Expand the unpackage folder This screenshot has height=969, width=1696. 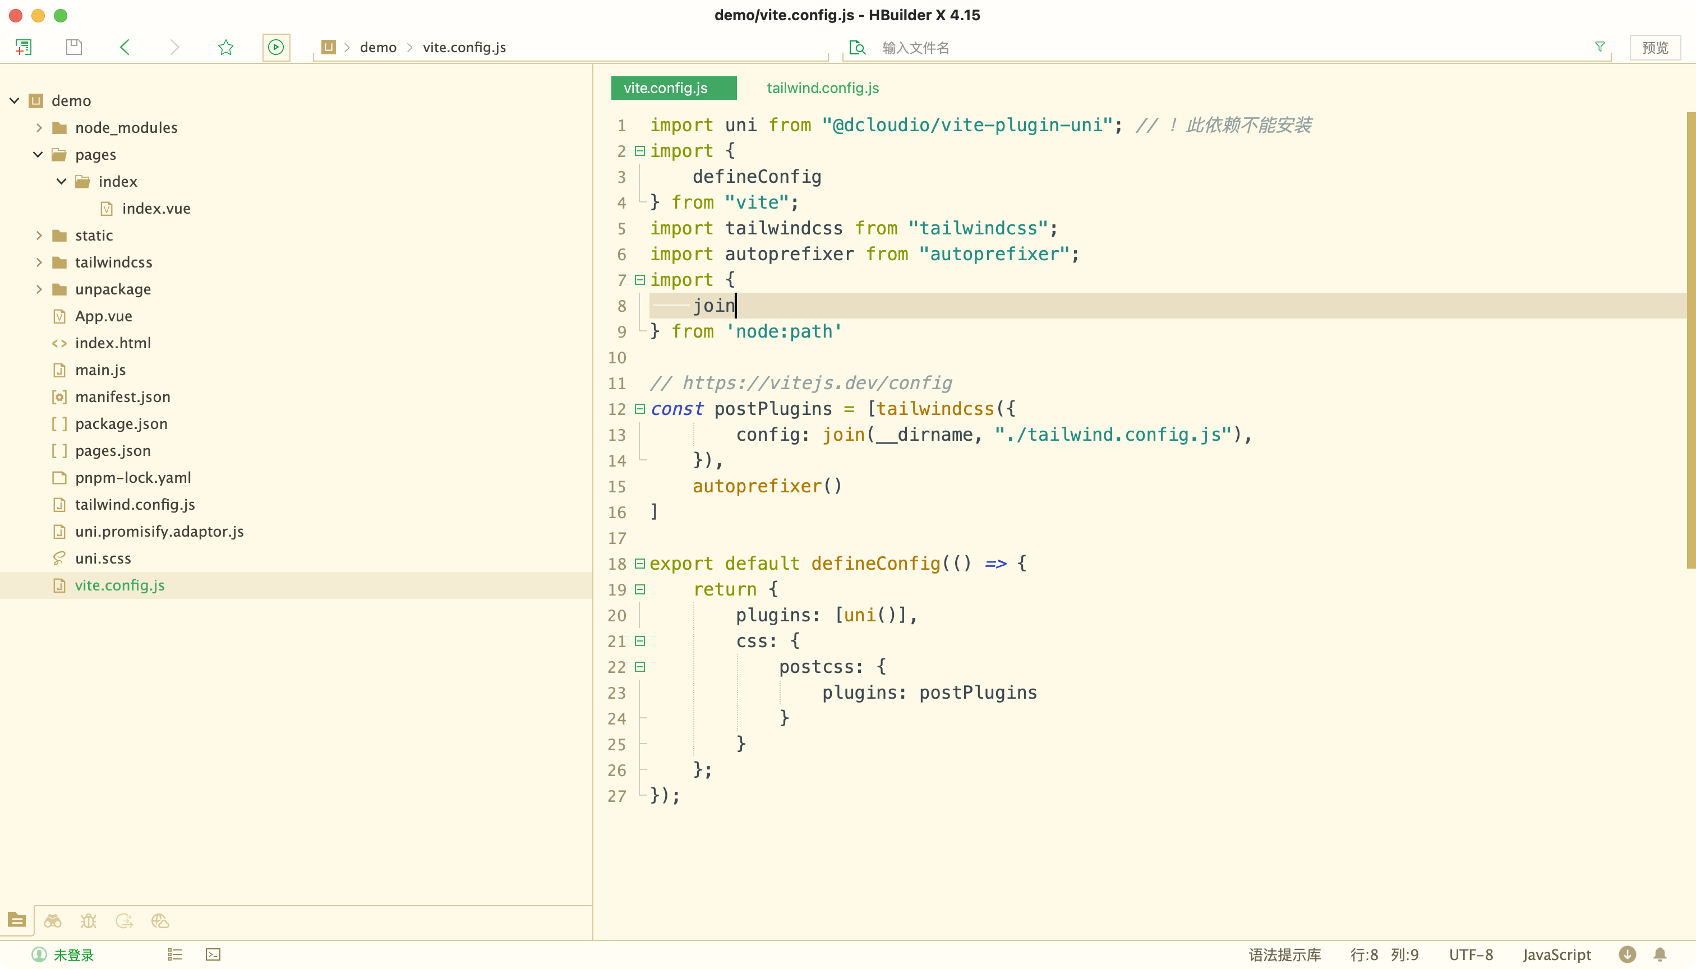[39, 289]
